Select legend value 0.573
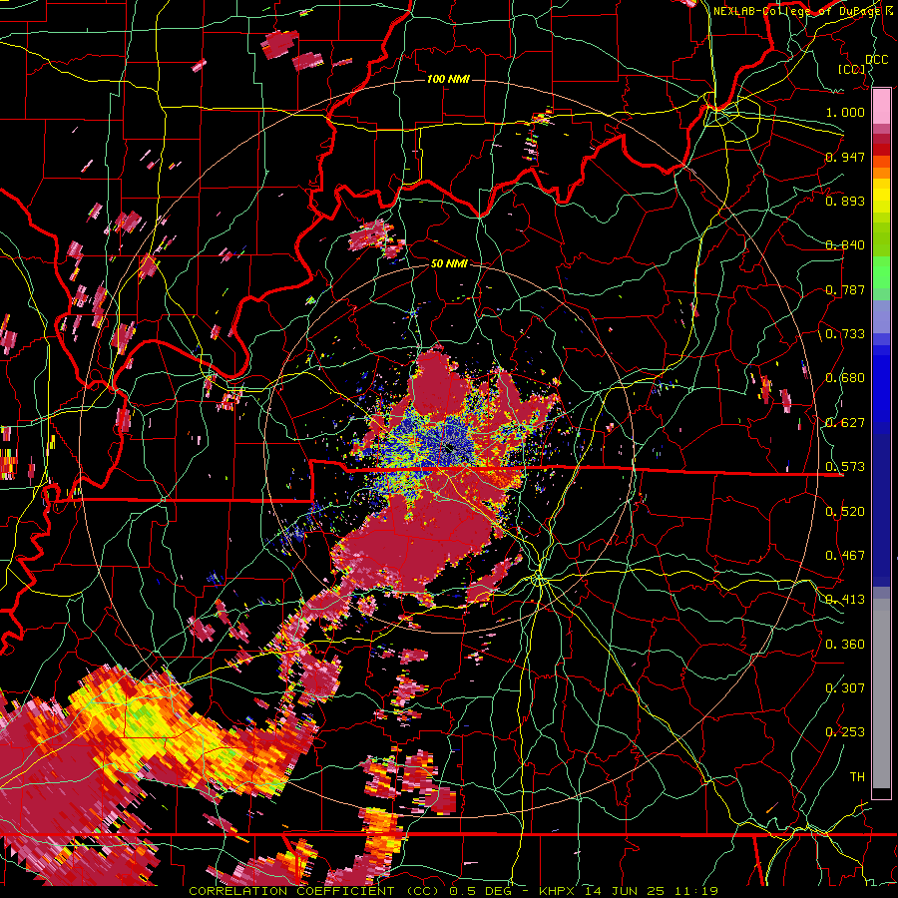Image resolution: width=898 pixels, height=898 pixels. click(845, 466)
